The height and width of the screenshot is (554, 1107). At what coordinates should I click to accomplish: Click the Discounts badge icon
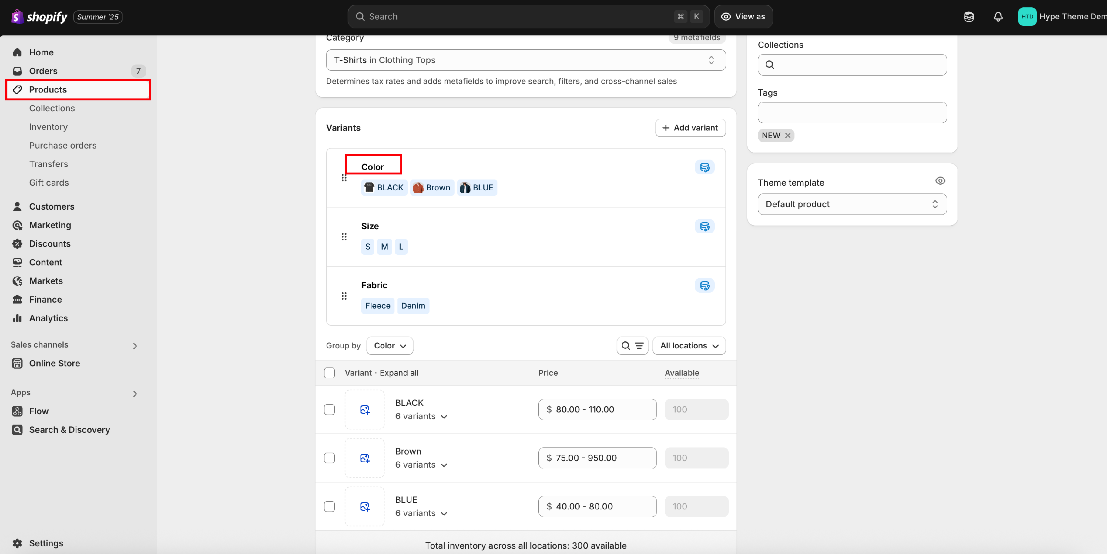click(17, 244)
